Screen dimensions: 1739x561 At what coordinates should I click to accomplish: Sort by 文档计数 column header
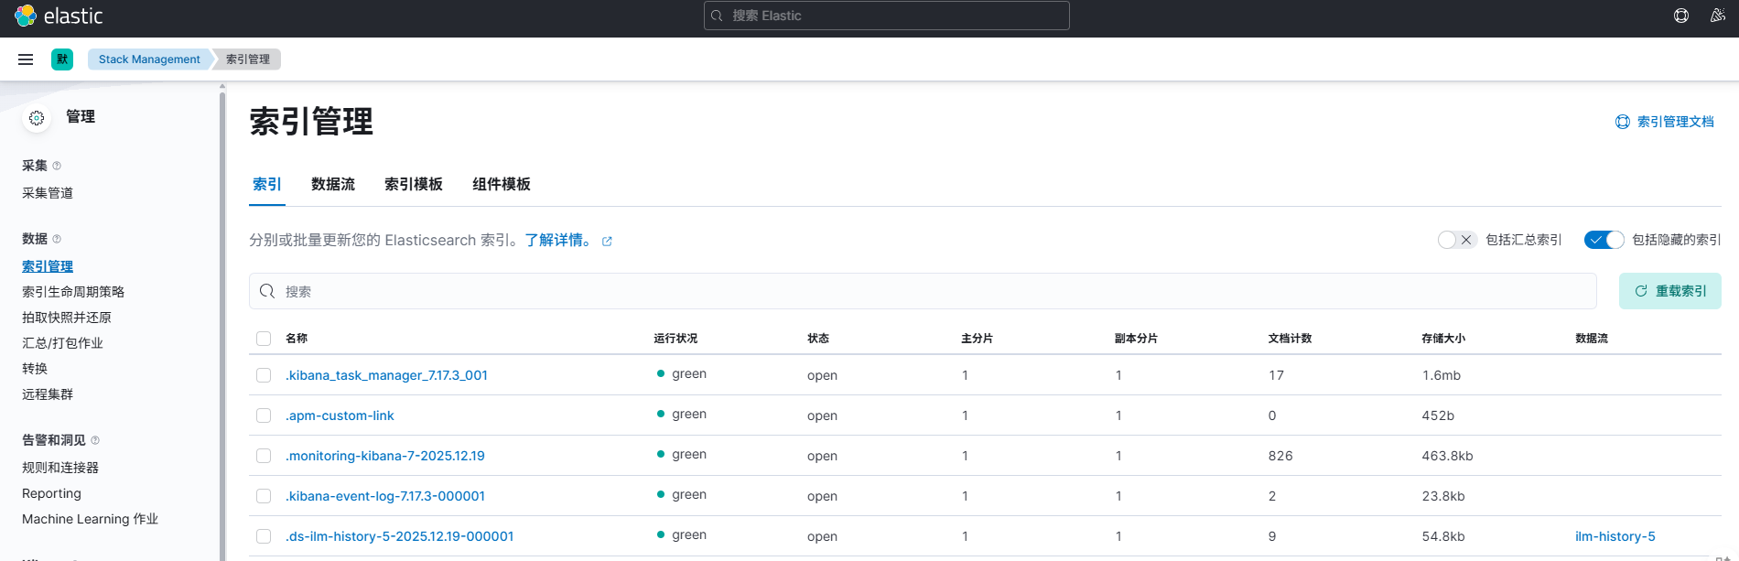pyautogui.click(x=1290, y=339)
